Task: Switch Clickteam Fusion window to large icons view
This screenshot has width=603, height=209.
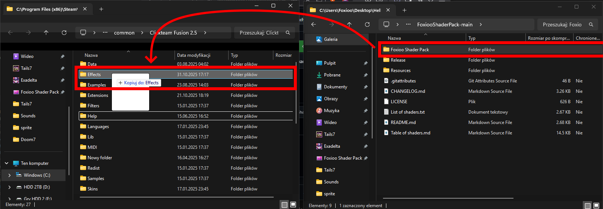Action: pyautogui.click(x=293, y=205)
